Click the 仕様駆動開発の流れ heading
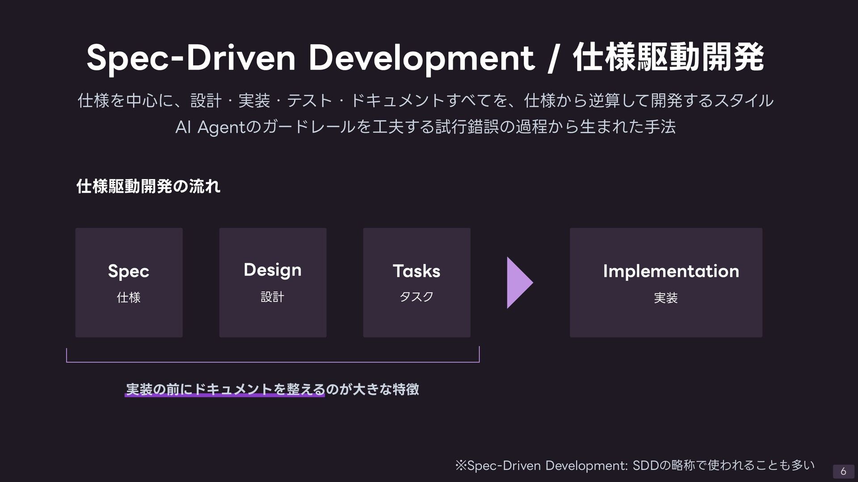 click(148, 186)
